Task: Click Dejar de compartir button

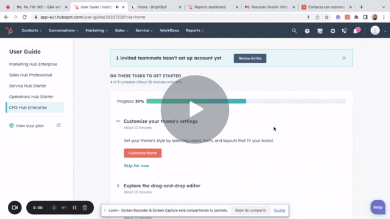Action: pos(250,210)
